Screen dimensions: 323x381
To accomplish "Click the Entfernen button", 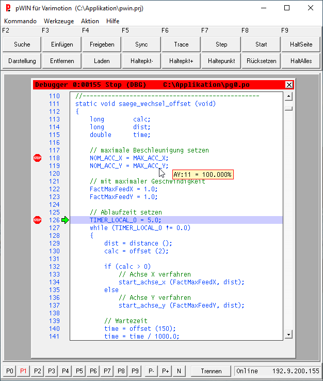I will [x=62, y=61].
